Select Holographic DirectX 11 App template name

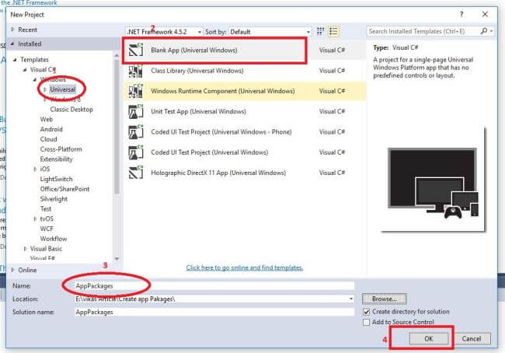click(x=218, y=173)
